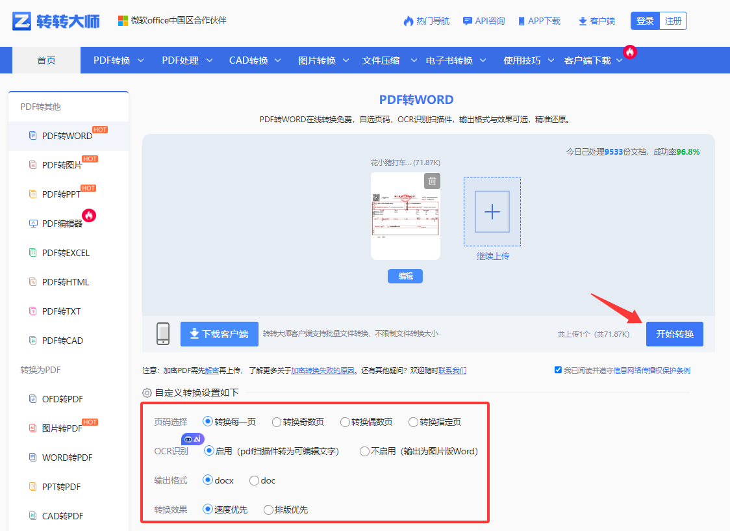Open the 首页 tab

[x=46, y=60]
